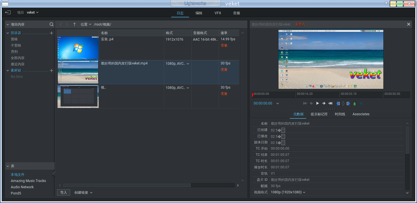Open the 元数据 tab
The image size is (417, 203).
pyautogui.click(x=298, y=114)
